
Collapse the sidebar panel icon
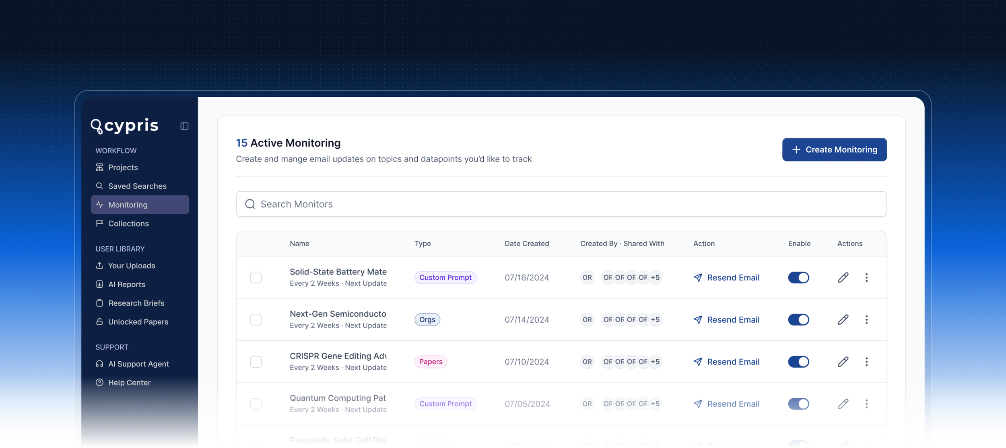(x=184, y=126)
